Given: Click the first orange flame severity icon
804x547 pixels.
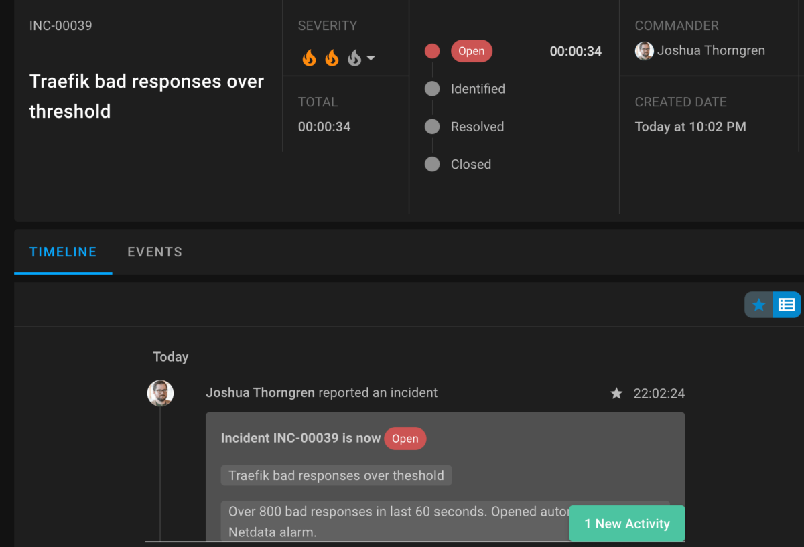Looking at the screenshot, I should pyautogui.click(x=309, y=58).
